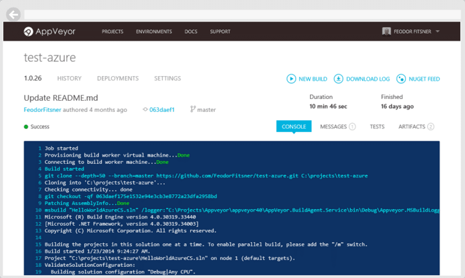Click console line about parallel build switch
The width and height of the screenshot is (465, 278).
pos(206,245)
